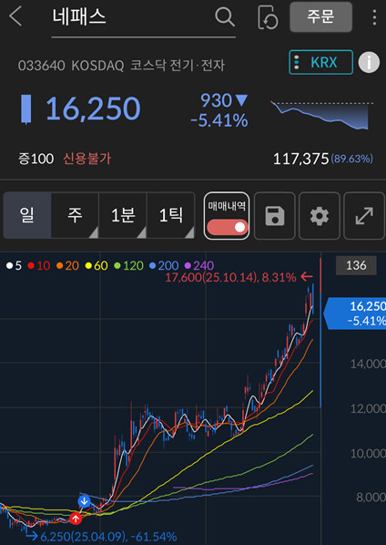Switch to the 1분 minute chart tab

tap(123, 215)
